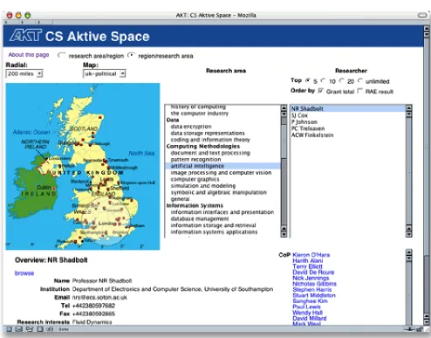Viewport: 431px width, 338px height.
Task: Click the red map marker beside Dublin
Action: click(x=54, y=189)
